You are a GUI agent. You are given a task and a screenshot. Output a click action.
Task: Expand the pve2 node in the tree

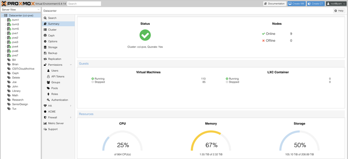pyautogui.click(x=6, y=38)
